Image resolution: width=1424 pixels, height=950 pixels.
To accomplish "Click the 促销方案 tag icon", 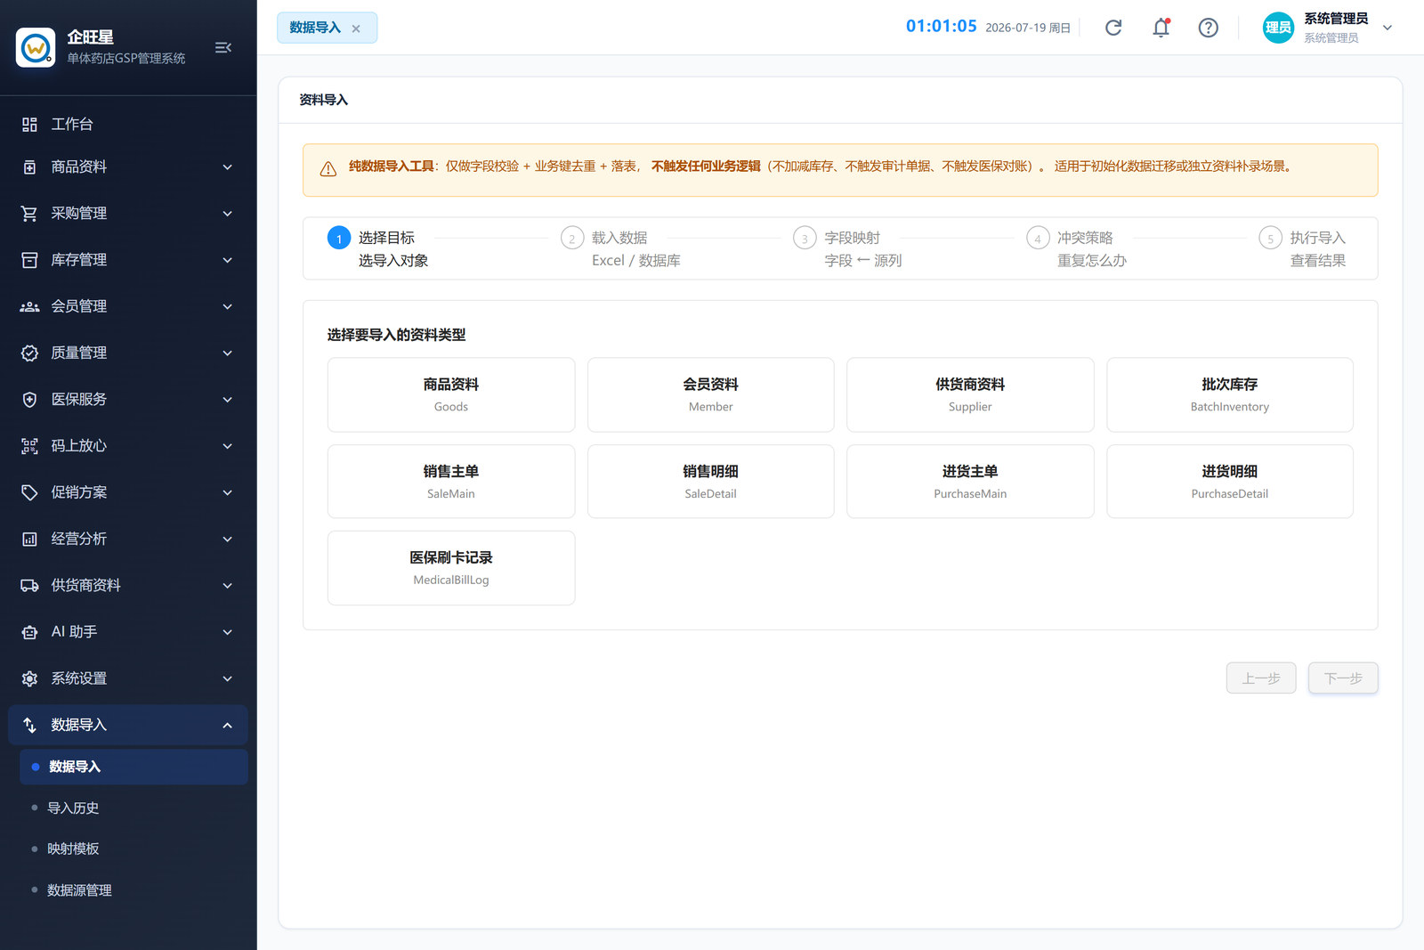I will (x=29, y=492).
